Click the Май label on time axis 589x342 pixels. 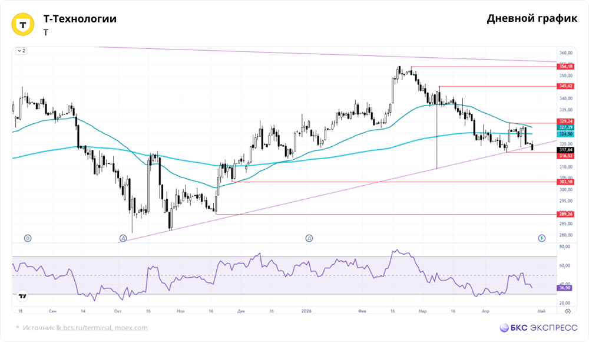pos(541,311)
